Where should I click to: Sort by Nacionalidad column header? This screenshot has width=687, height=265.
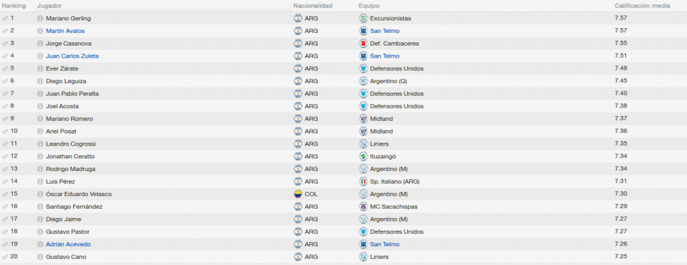[313, 6]
